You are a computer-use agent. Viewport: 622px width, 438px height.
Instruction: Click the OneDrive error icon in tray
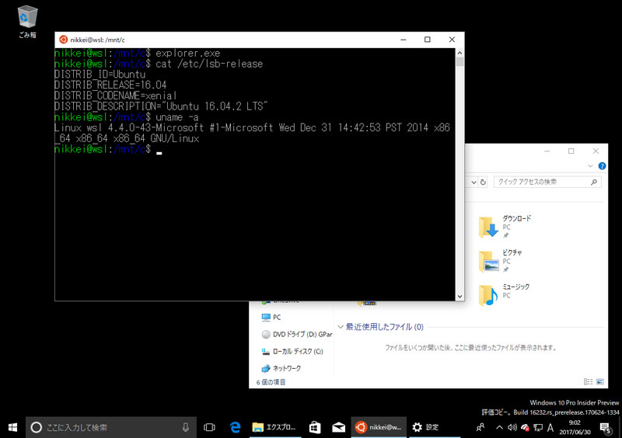pos(526,427)
